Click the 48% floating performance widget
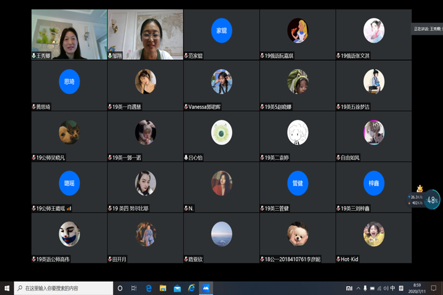 pyautogui.click(x=432, y=200)
